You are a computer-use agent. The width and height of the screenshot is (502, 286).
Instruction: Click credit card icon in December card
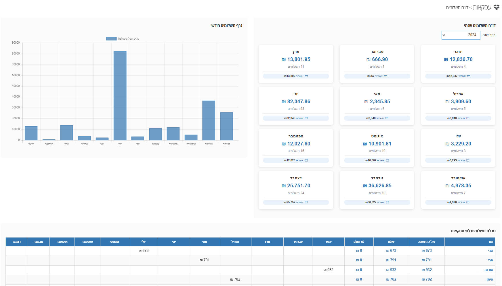306,202
